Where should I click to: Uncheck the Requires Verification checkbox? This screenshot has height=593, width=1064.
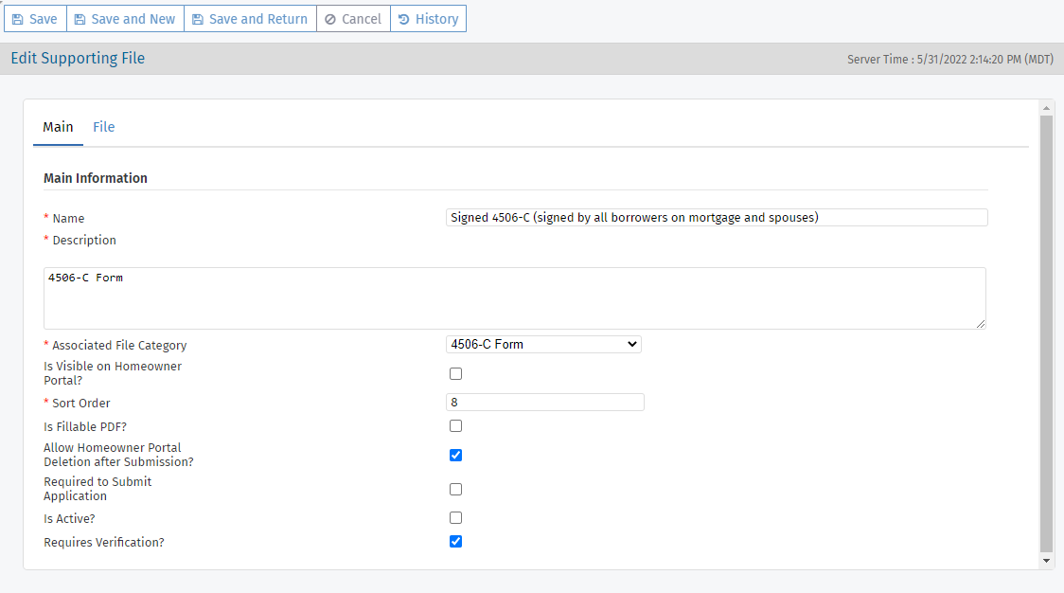(x=455, y=542)
